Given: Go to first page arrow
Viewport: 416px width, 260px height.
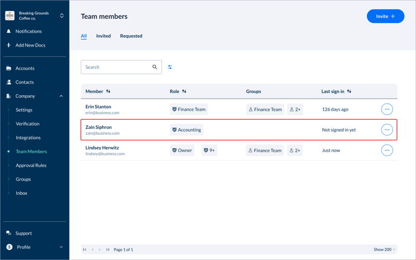Looking at the screenshot, I should tap(85, 249).
